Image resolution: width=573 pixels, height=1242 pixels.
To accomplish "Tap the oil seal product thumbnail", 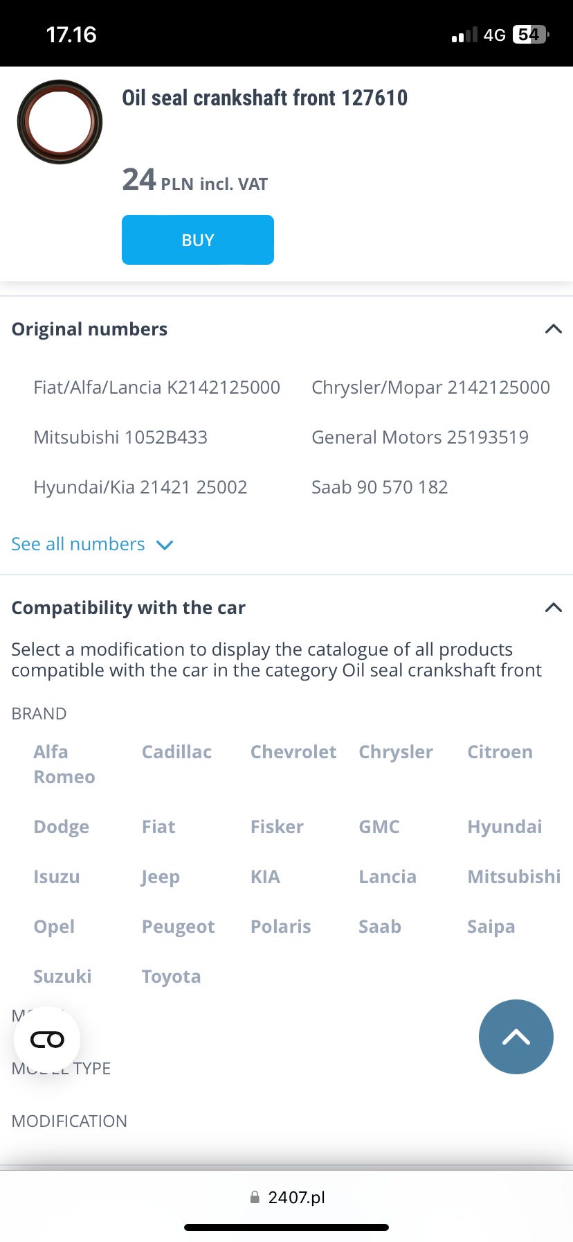I will click(x=60, y=122).
